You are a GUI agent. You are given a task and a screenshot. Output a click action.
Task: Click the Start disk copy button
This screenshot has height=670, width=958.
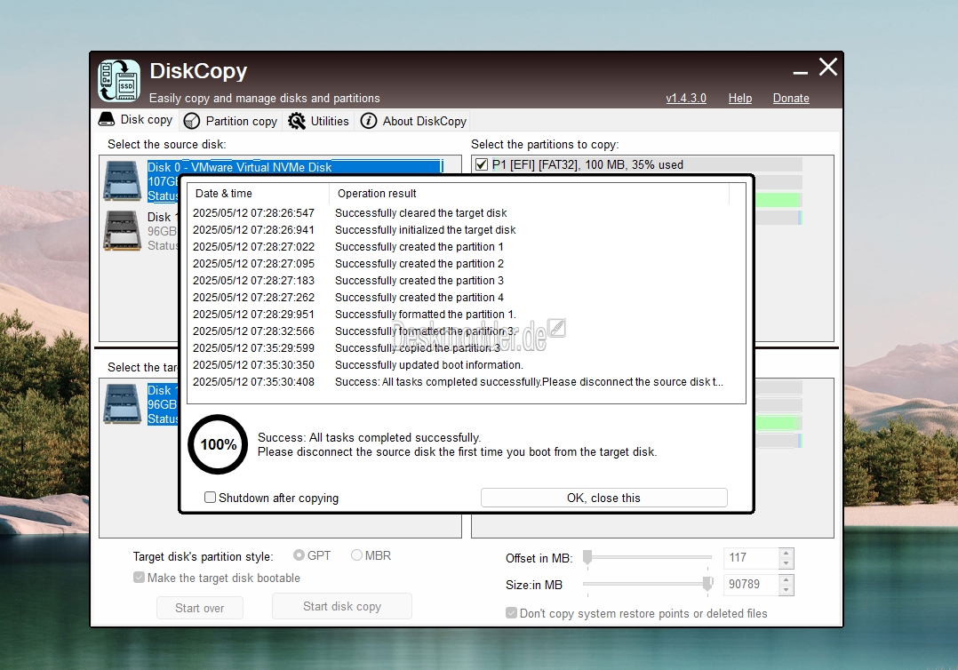(342, 606)
